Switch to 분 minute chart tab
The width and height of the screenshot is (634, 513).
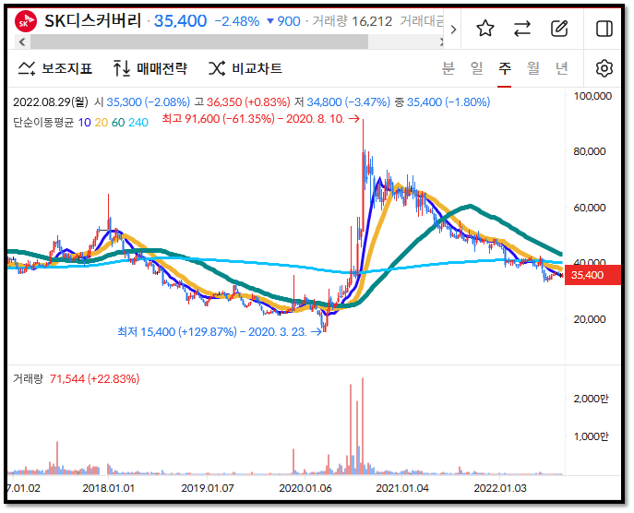tap(448, 68)
